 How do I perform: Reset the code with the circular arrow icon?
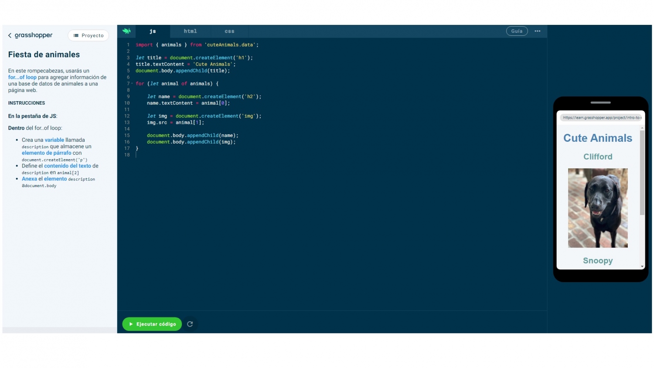point(190,324)
